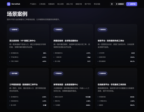Click the 18 万/时 metric value

[x=88, y=97]
